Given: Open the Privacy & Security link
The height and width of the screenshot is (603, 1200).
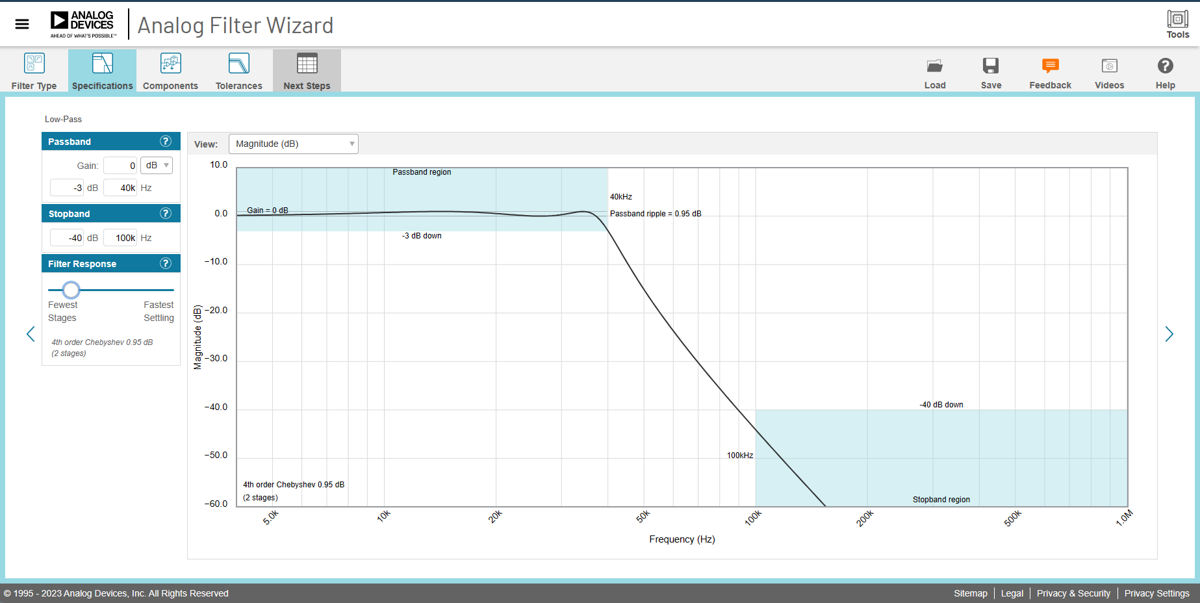Looking at the screenshot, I should coord(1073,593).
